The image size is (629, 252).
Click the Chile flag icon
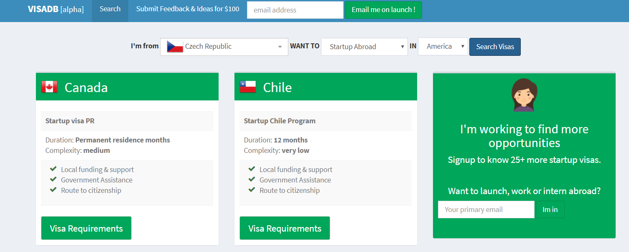[x=248, y=87]
